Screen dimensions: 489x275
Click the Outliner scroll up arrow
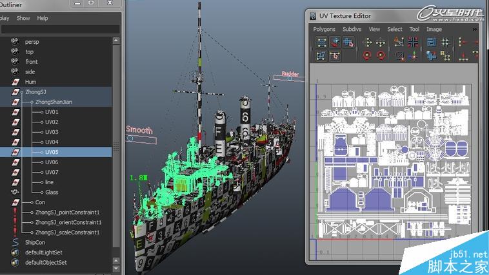pos(116,41)
